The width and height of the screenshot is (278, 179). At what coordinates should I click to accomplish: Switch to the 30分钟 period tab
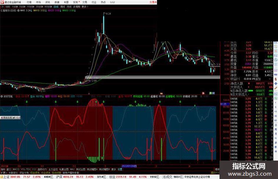click(39, 6)
